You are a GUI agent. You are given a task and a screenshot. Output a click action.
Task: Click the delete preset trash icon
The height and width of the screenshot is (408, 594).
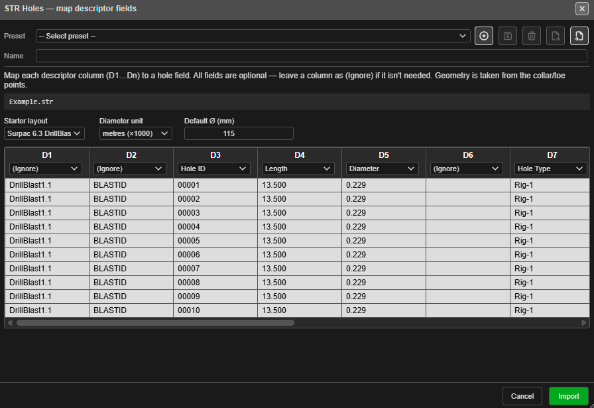[x=532, y=36]
